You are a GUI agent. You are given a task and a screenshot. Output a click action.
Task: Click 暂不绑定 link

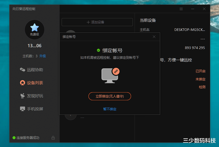(110, 109)
